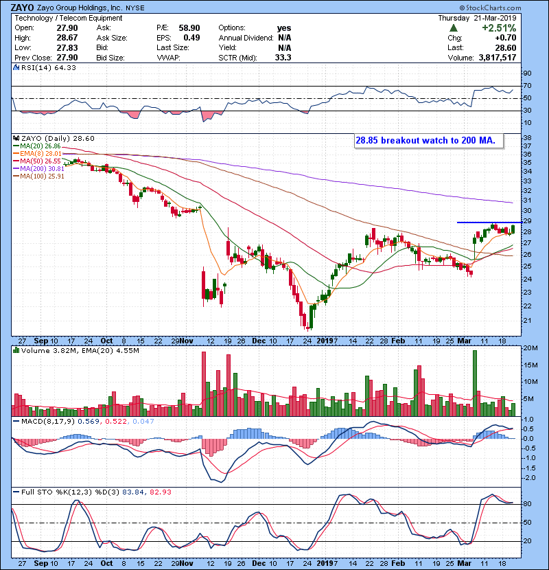This screenshot has height=570, width=549.
Task: Click the Technology / Telecom Equipment sector label
Action: pyautogui.click(x=69, y=18)
